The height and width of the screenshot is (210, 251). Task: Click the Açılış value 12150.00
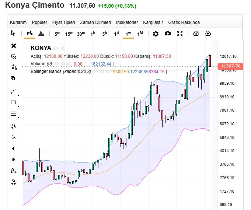[x=53, y=56]
